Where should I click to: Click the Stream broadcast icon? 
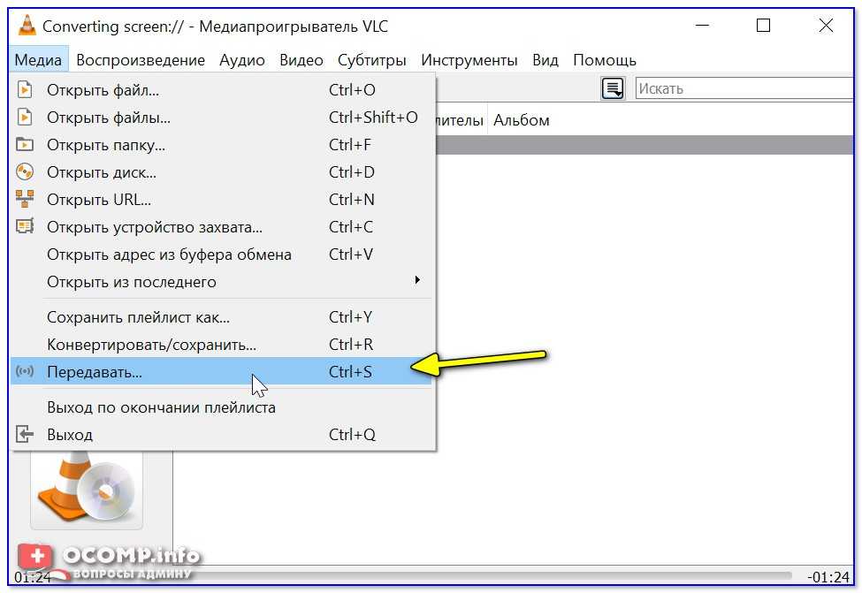tap(25, 372)
